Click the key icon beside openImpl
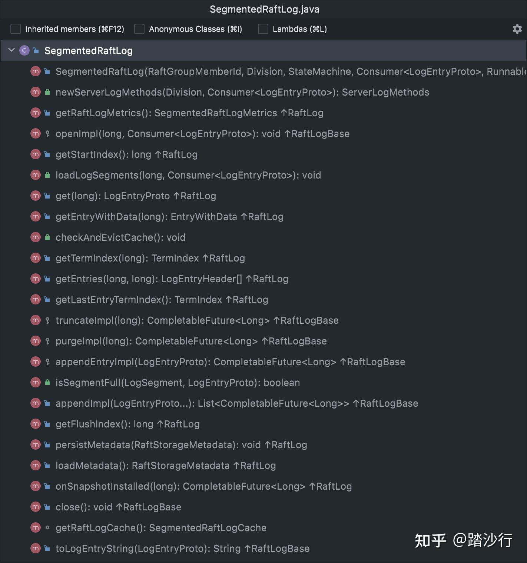The width and height of the screenshot is (527, 563). tap(46, 133)
